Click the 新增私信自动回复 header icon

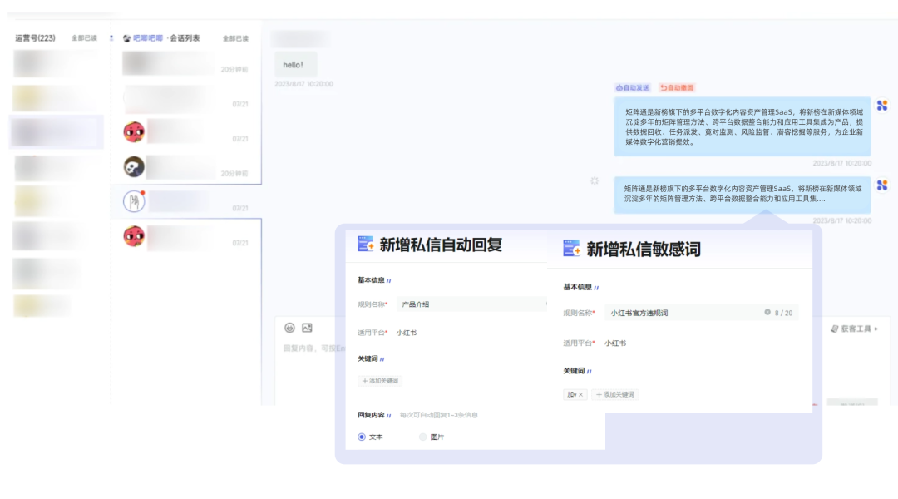[x=366, y=244]
